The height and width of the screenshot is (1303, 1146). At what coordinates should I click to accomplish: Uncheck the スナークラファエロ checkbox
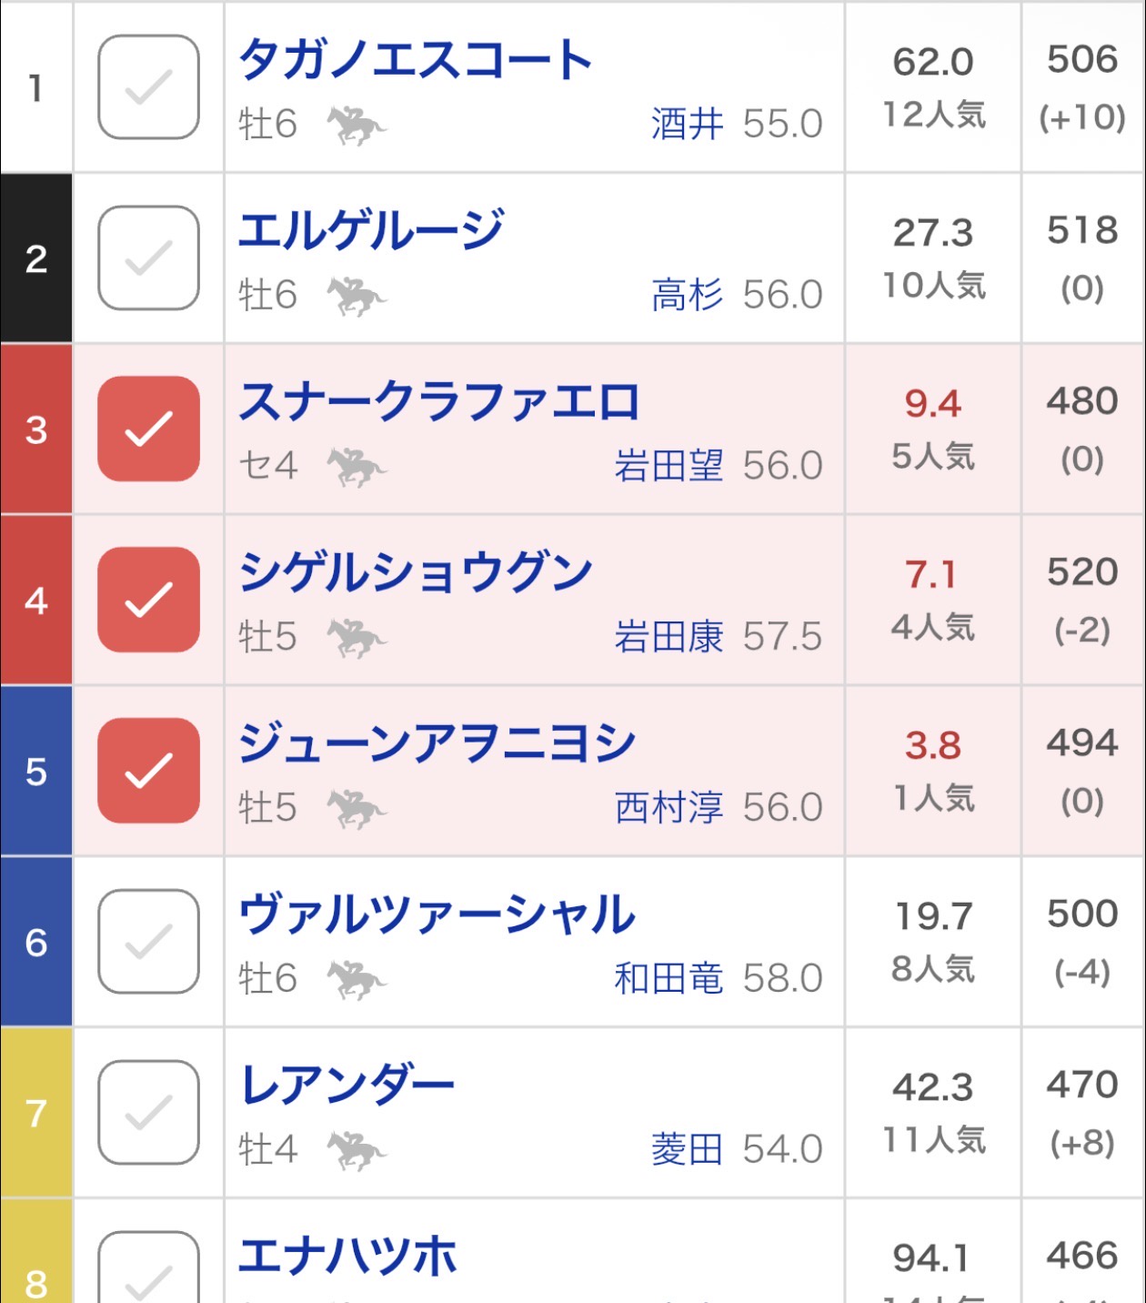click(148, 429)
